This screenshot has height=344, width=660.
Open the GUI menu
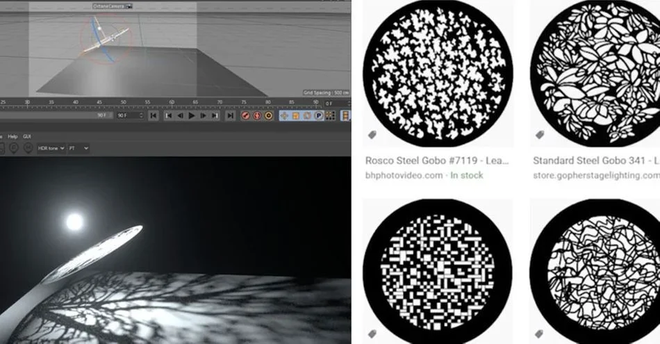[x=27, y=136]
